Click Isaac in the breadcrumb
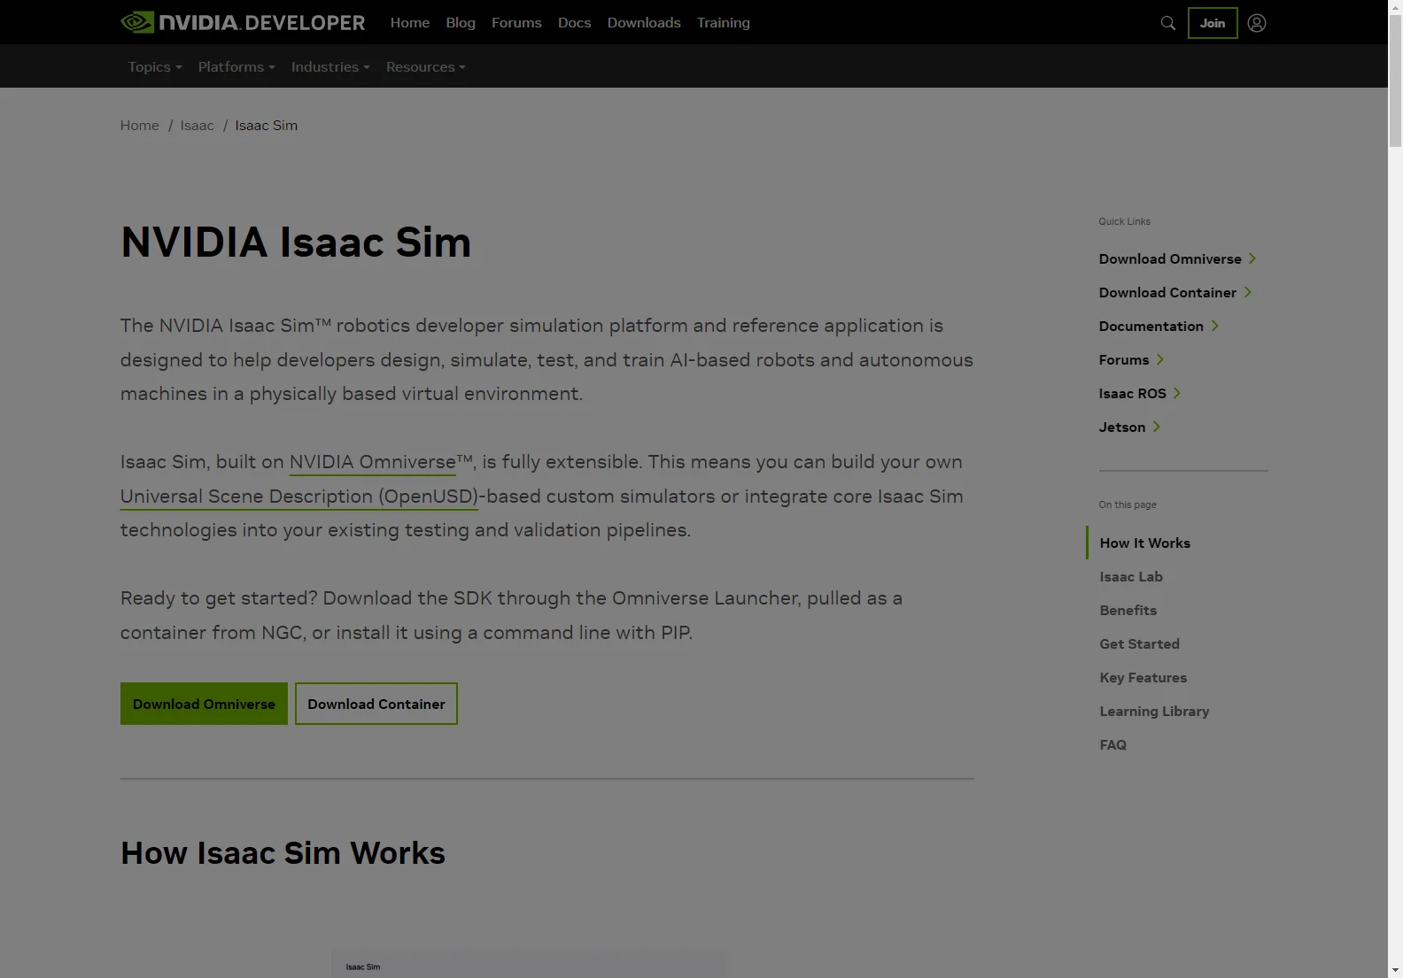The width and height of the screenshot is (1403, 978). 197,126
